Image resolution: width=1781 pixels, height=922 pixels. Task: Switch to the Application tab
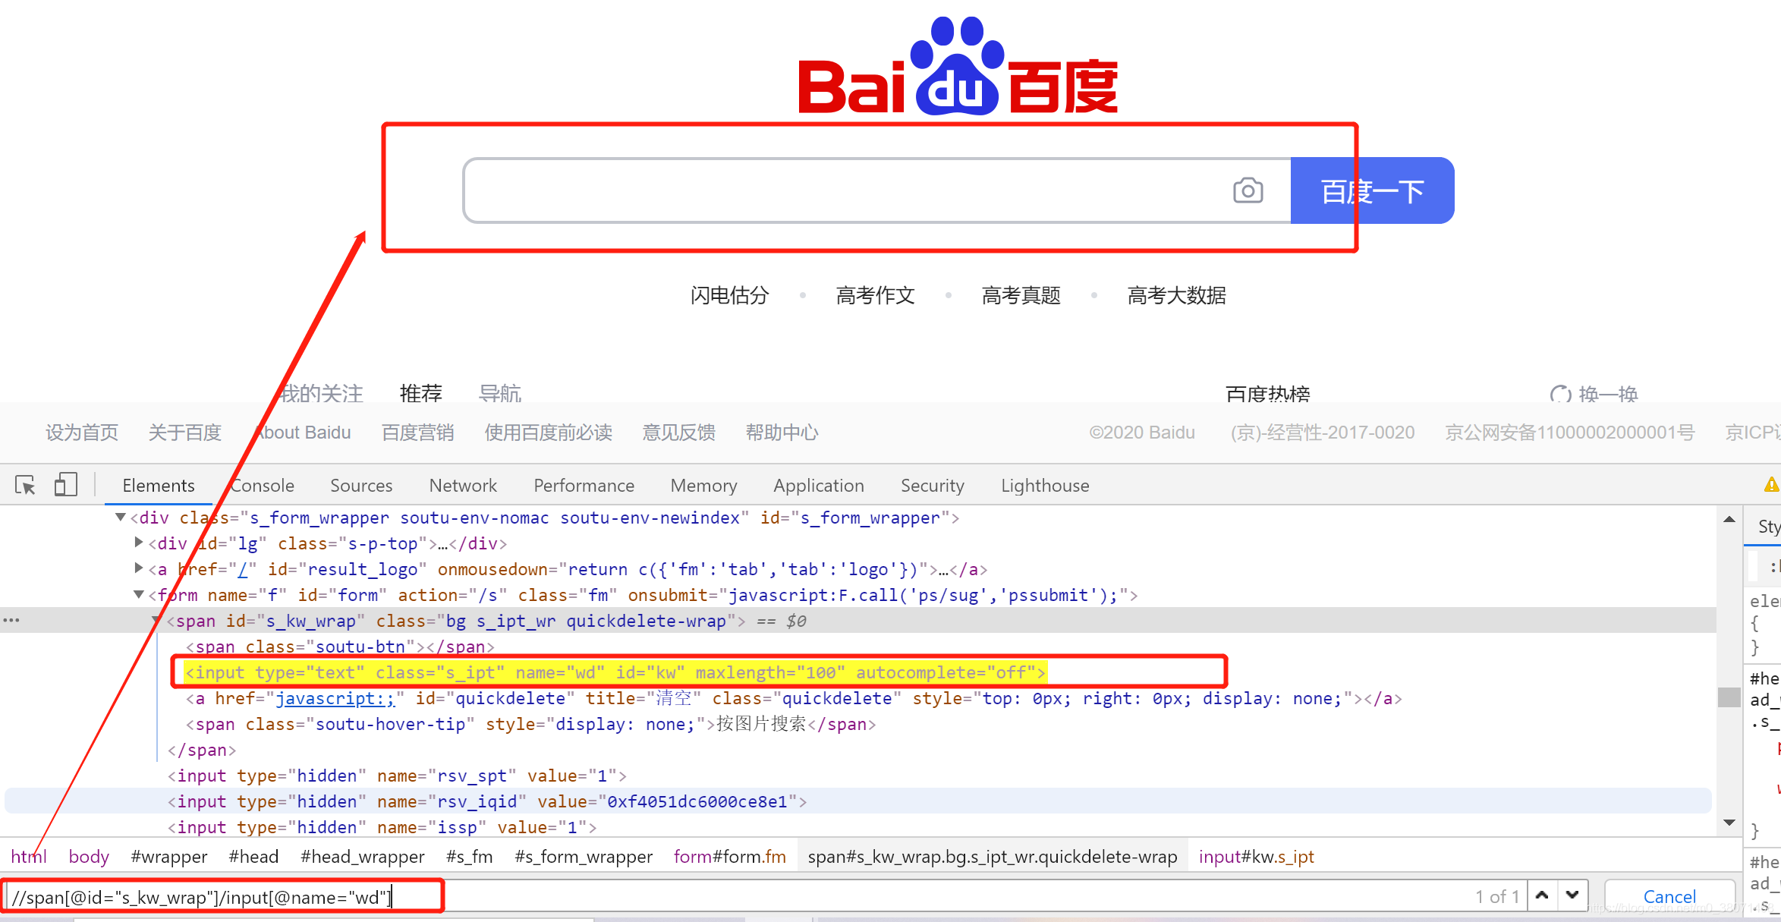819,486
